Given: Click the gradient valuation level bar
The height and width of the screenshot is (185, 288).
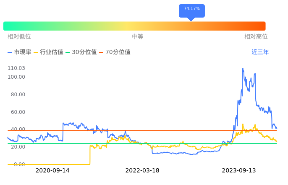Looking at the screenshot, I should (x=134, y=26).
